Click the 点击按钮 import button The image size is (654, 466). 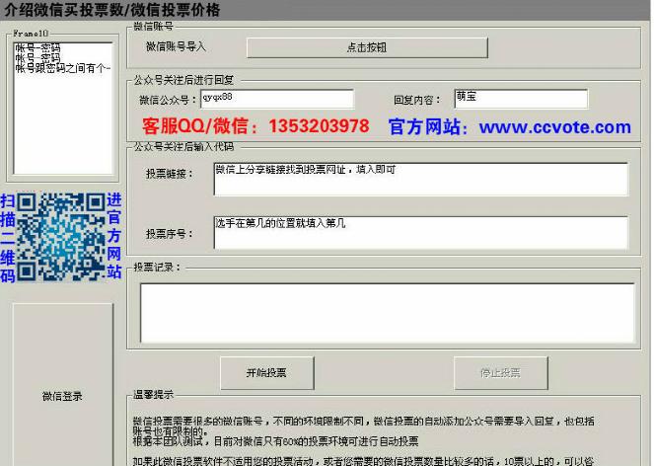367,47
